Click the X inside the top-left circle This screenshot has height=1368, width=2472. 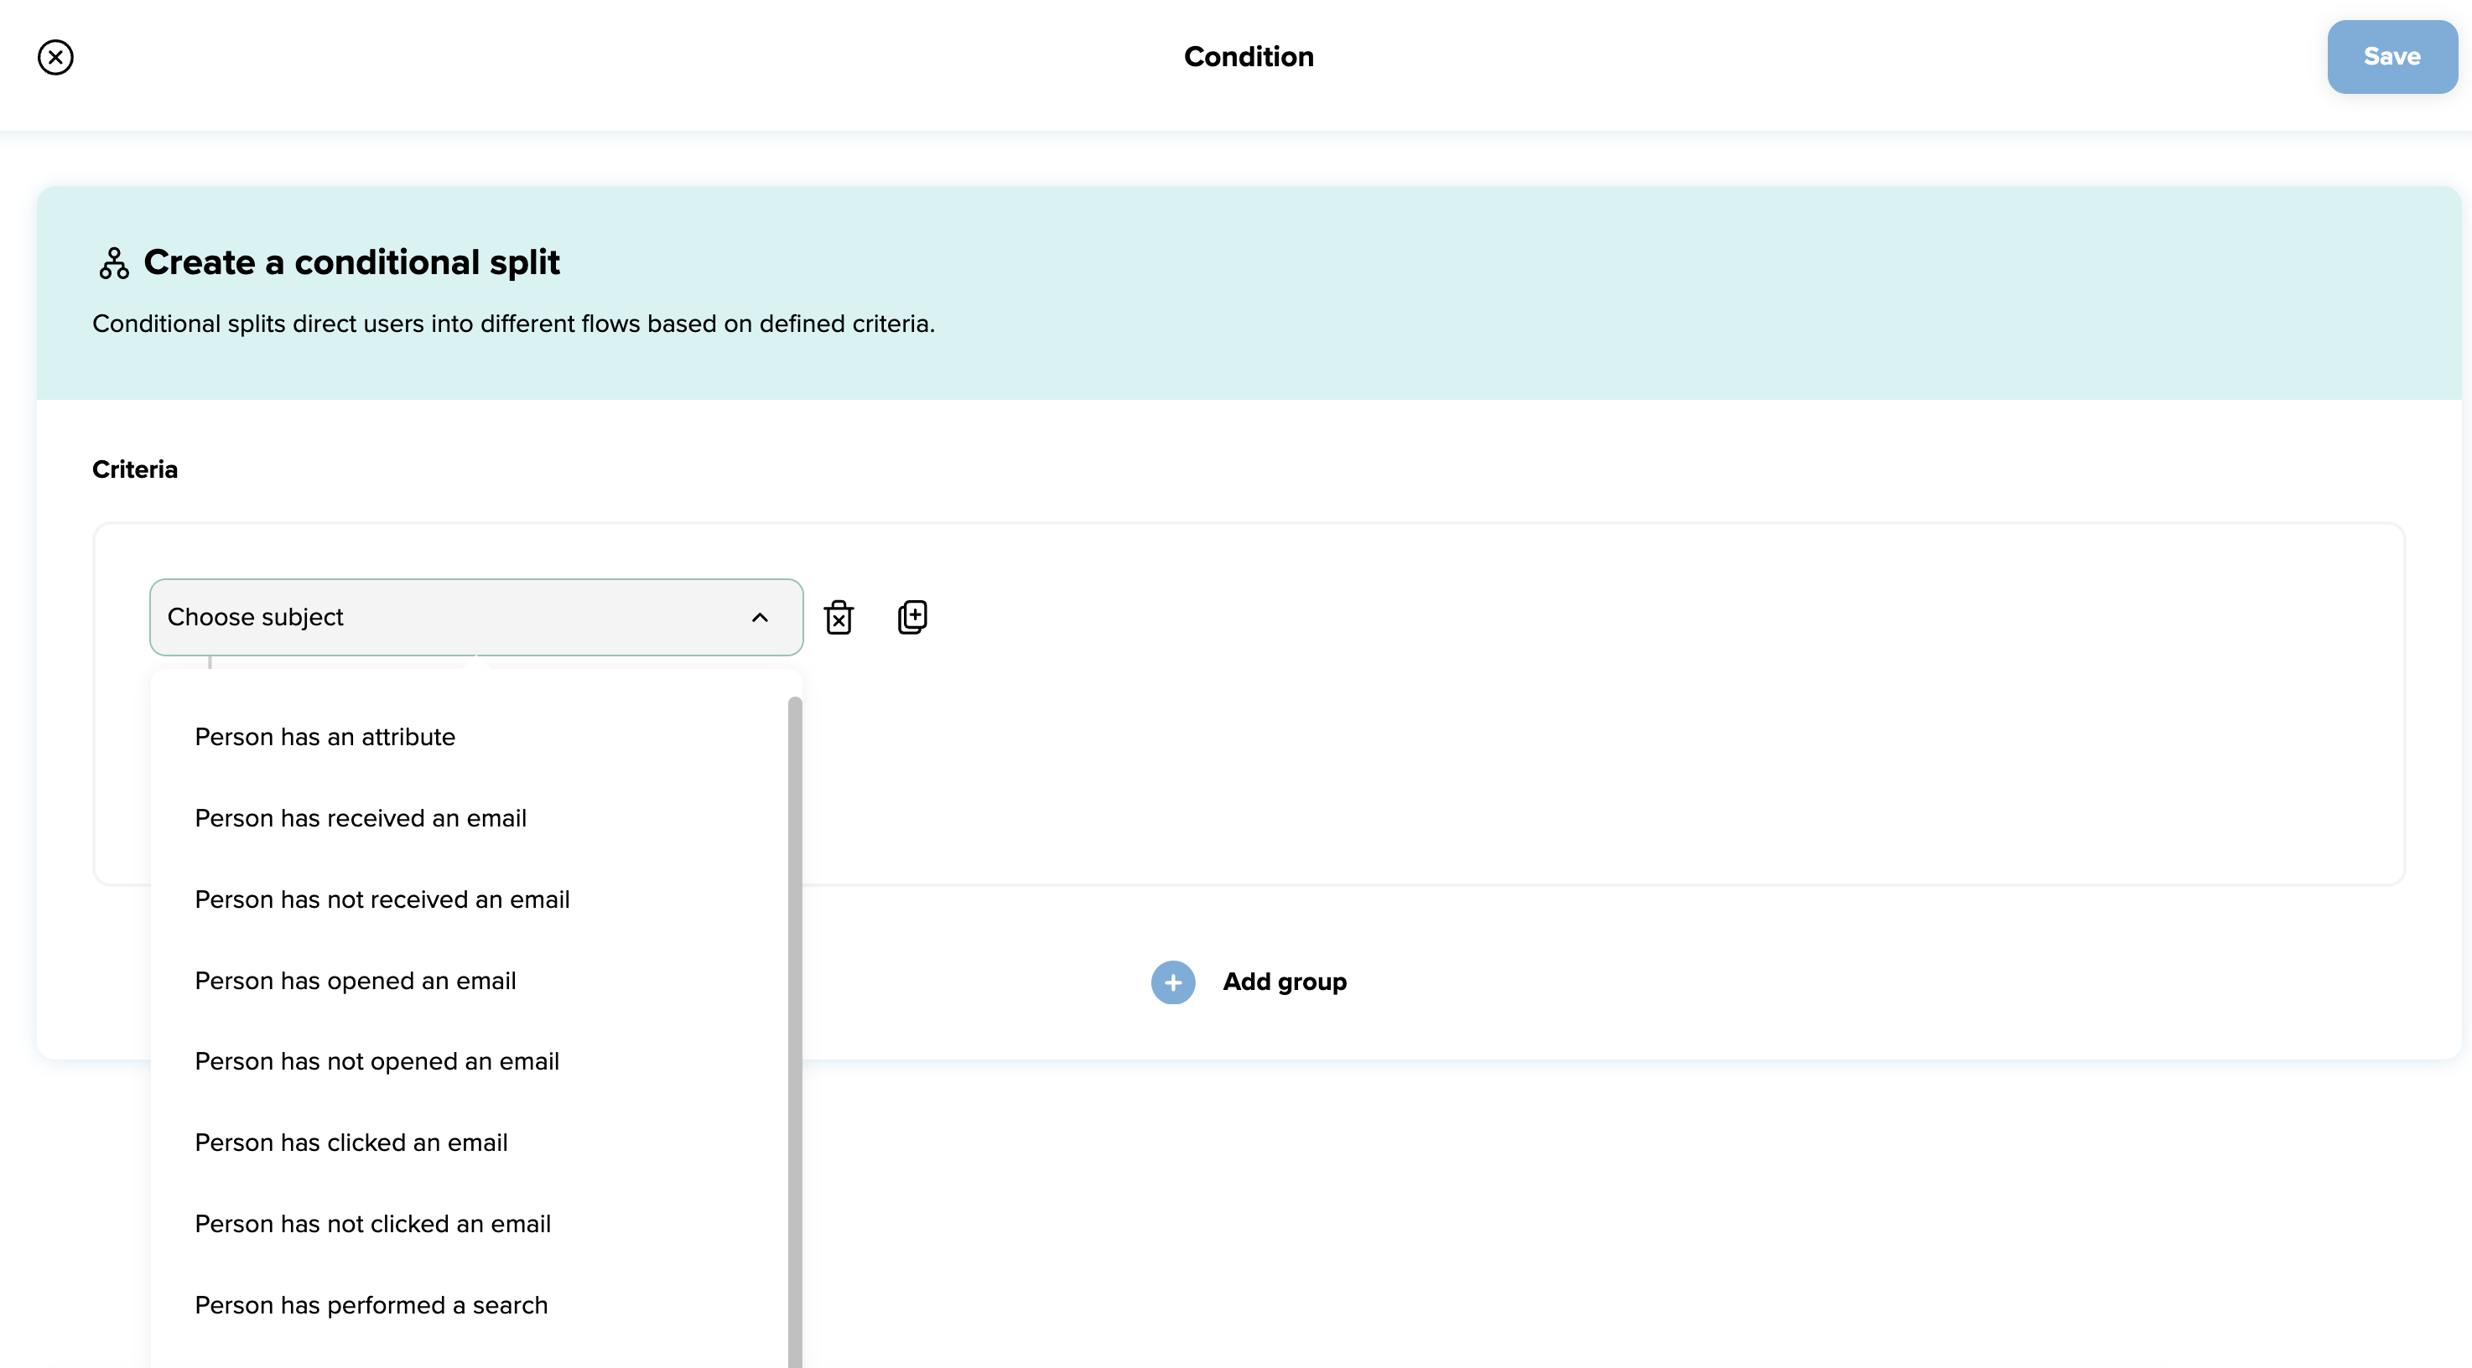55,57
